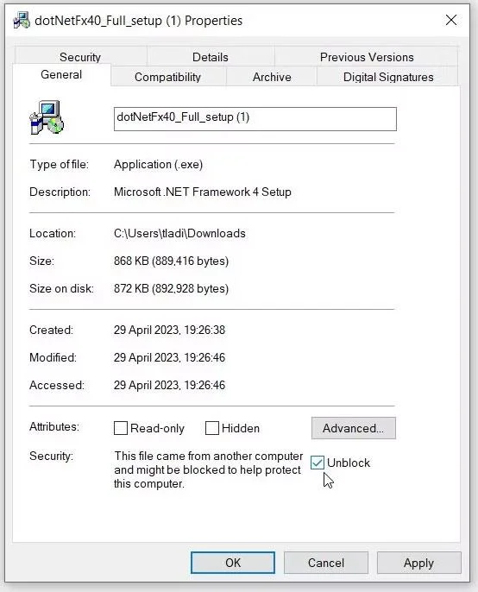Click the size value 868 KB (889,416 bytes)
The width and height of the screenshot is (478, 592).
click(172, 261)
